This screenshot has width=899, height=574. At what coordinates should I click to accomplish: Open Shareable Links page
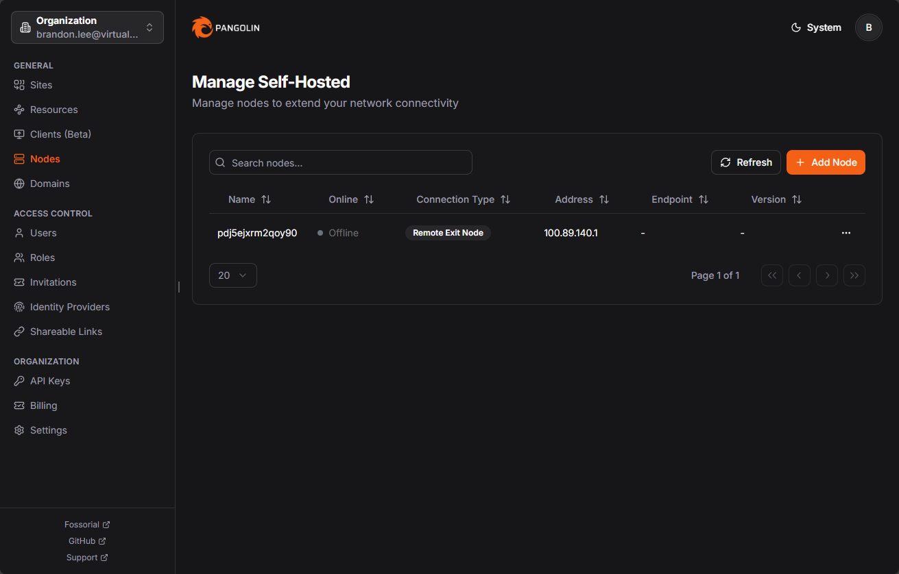(58, 332)
